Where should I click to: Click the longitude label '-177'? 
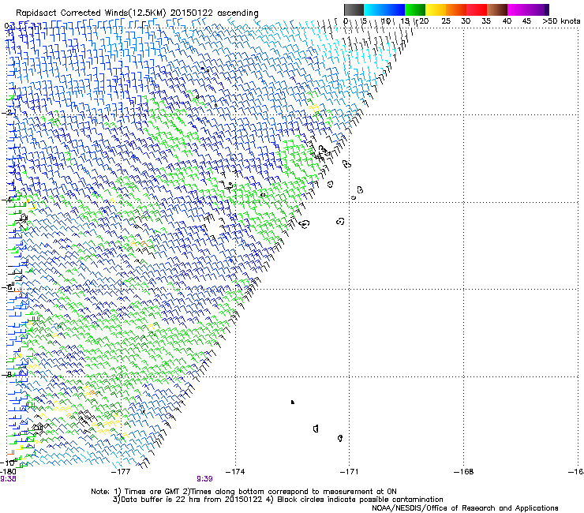click(x=121, y=472)
